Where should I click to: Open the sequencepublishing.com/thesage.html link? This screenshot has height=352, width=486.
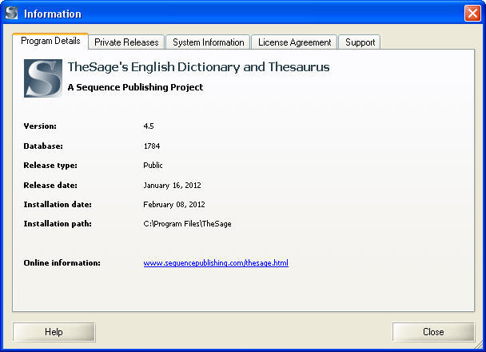[x=216, y=263]
